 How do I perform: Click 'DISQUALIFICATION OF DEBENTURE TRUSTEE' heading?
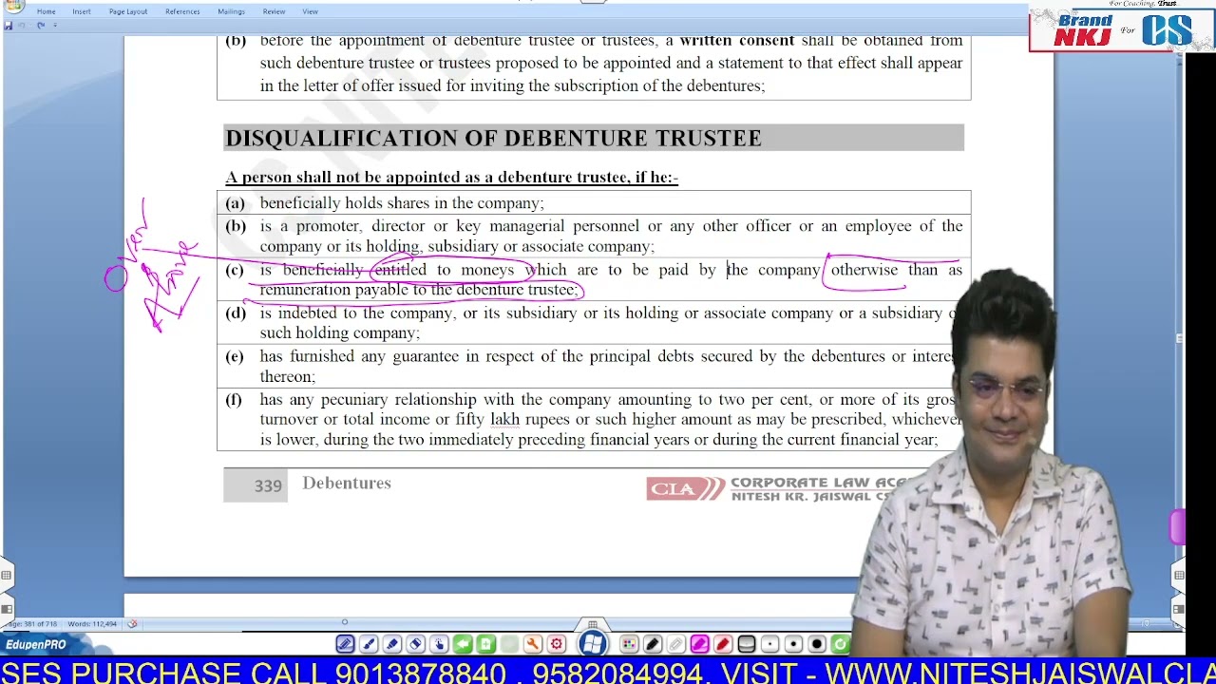(493, 139)
